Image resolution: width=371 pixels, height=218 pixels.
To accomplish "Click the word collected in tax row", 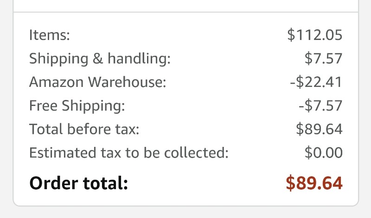I will pyautogui.click(x=196, y=153).
